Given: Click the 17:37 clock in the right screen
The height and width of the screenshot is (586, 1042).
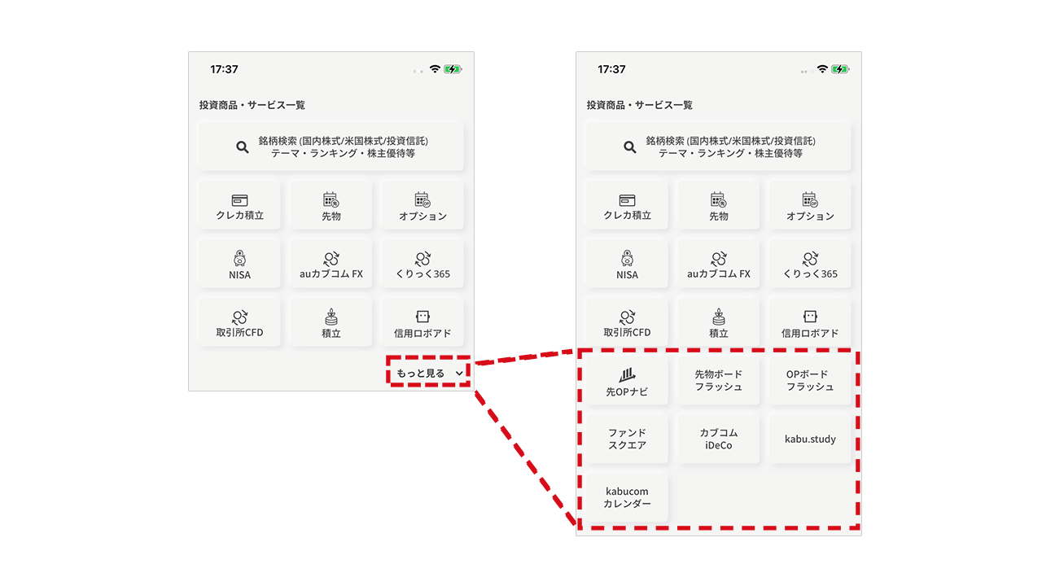Looking at the screenshot, I should pos(612,69).
